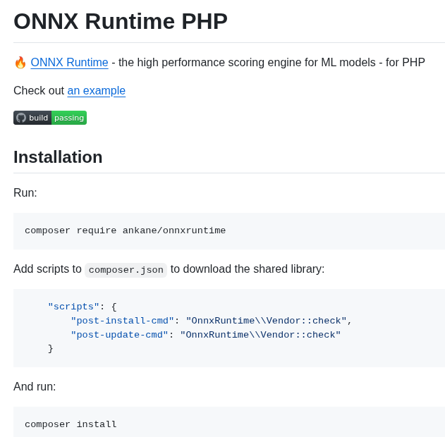Click the composer require ankane/onnxruntime command
Viewport: 445px width, 437px height.
pos(125,230)
